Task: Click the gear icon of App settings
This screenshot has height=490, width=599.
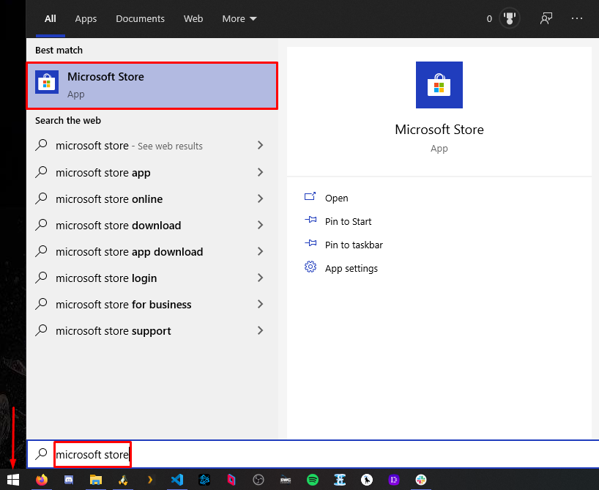Action: tap(310, 267)
